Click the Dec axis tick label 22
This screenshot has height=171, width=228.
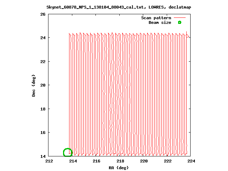pyautogui.click(x=43, y=62)
